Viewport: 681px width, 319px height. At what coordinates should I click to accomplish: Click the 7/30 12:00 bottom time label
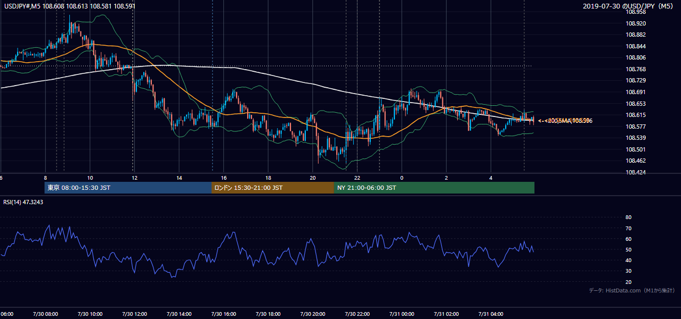click(134, 314)
